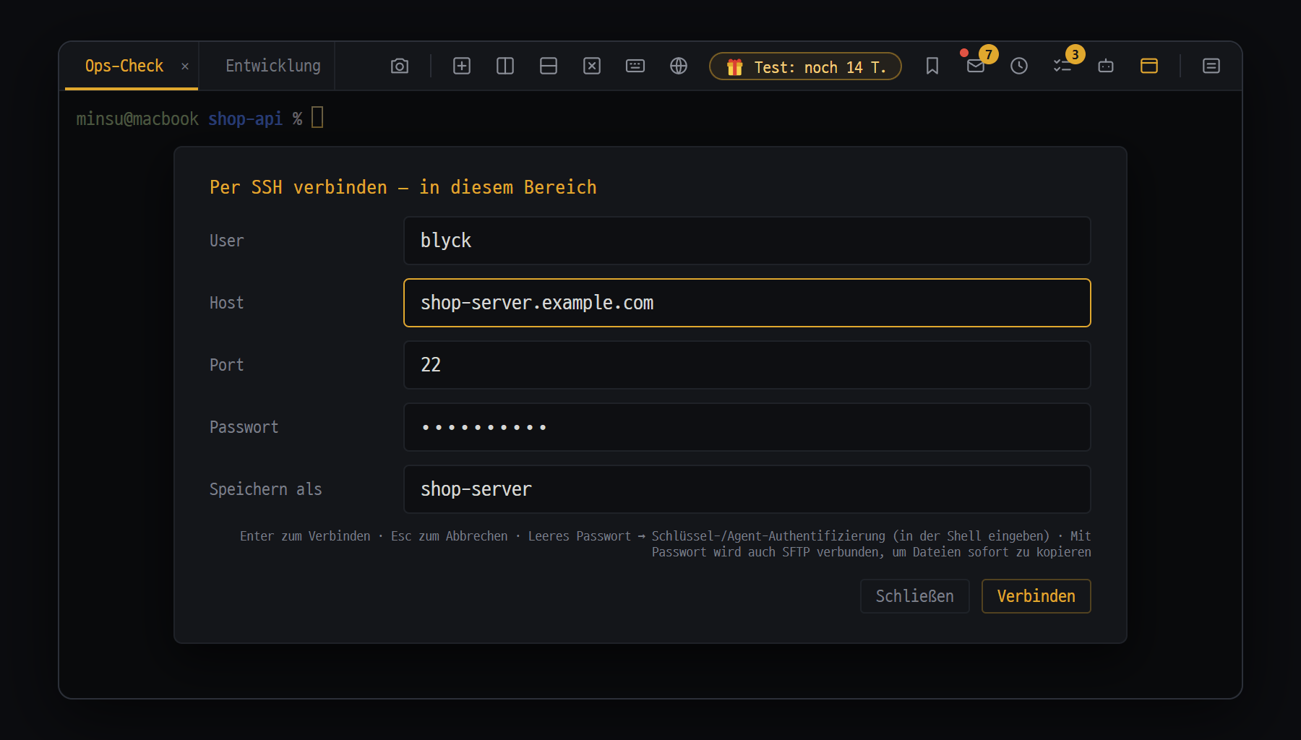Open the globe SSH connection icon
1301x740 pixels.
(679, 66)
